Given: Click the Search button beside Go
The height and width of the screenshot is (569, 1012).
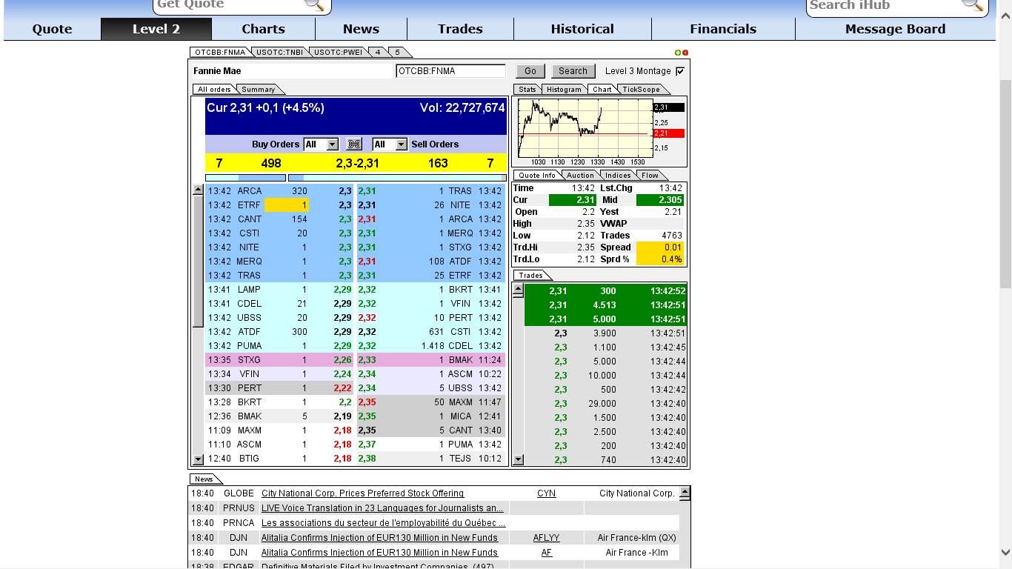Looking at the screenshot, I should pos(573,71).
